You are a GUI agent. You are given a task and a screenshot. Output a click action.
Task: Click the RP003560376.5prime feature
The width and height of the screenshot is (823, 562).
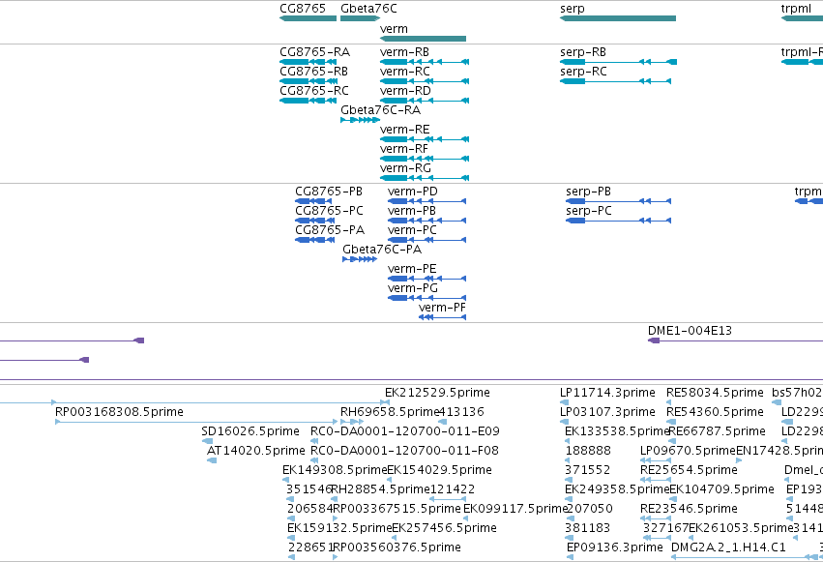coord(336,557)
